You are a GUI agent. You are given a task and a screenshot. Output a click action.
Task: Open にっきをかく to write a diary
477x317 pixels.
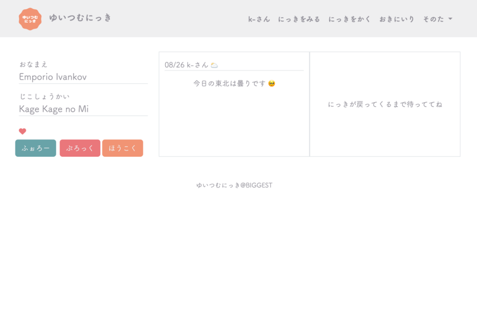(349, 19)
